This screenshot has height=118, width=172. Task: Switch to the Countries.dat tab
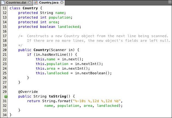tap(16, 2)
